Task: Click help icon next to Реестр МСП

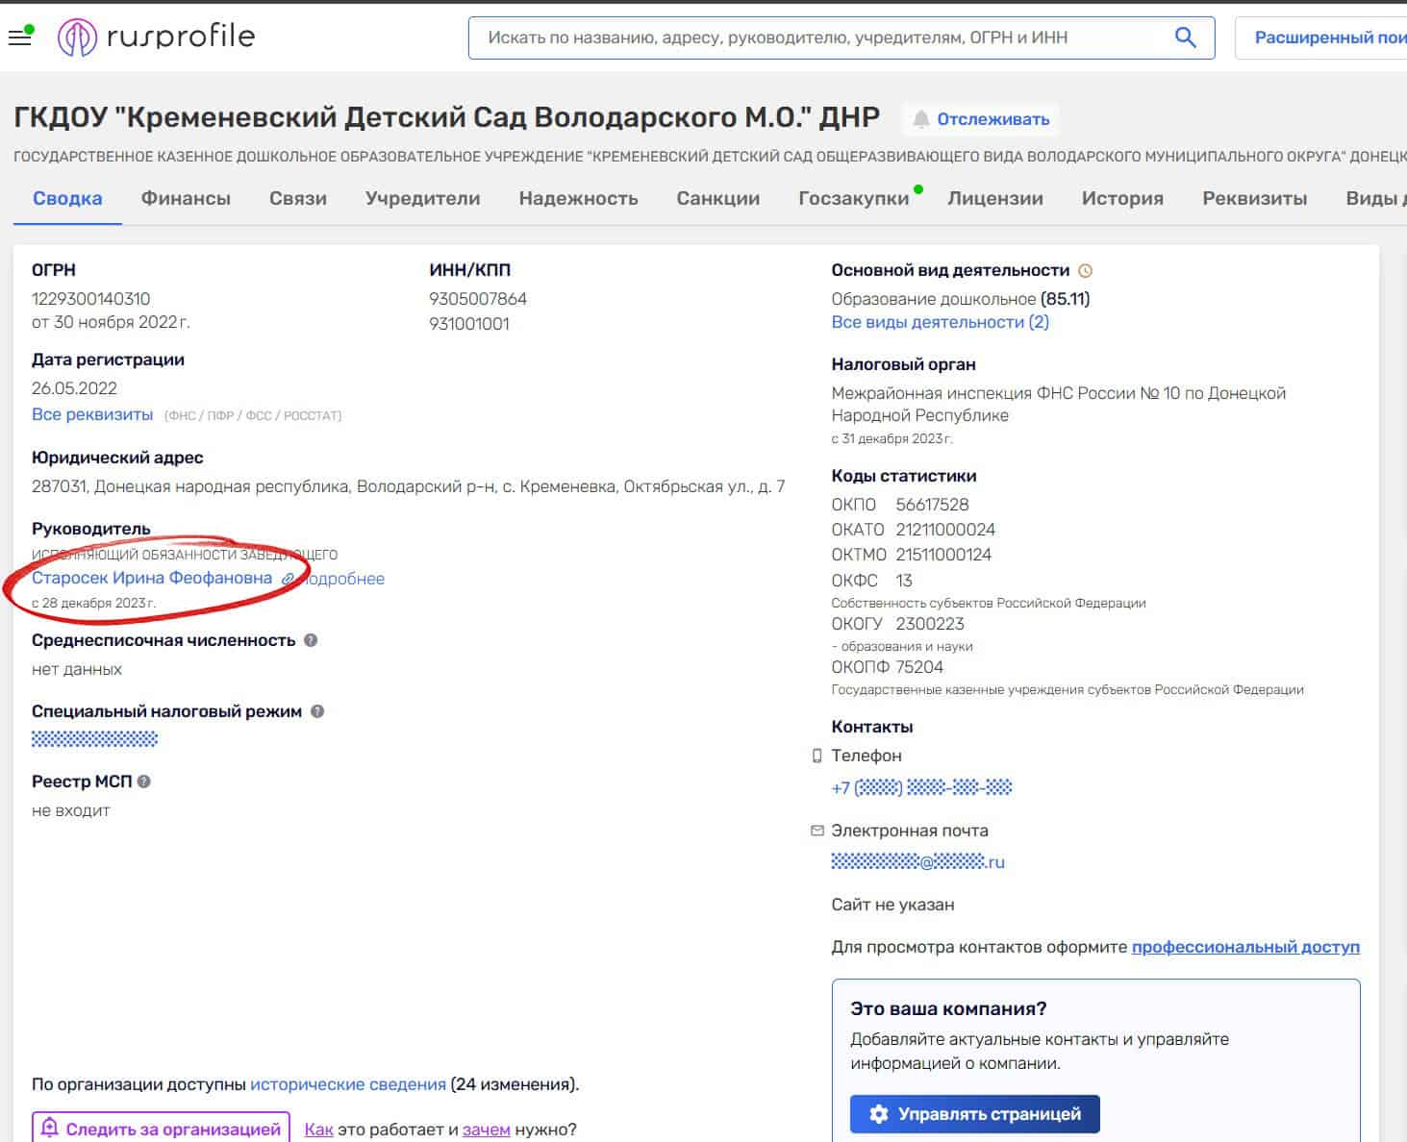Action: coord(144,782)
